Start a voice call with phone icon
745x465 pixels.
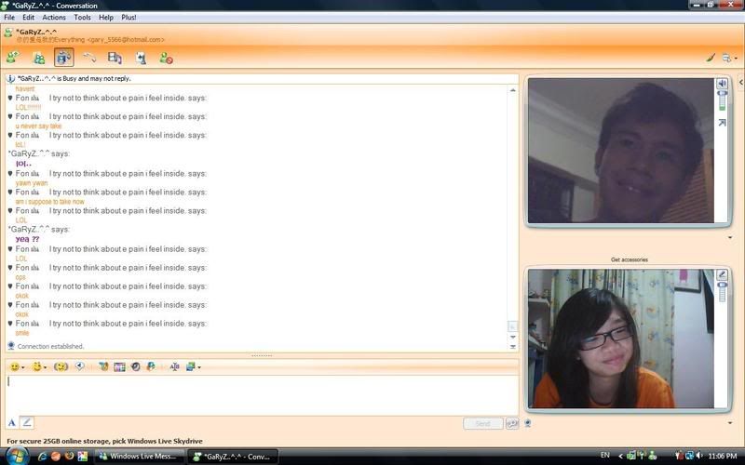click(x=89, y=58)
